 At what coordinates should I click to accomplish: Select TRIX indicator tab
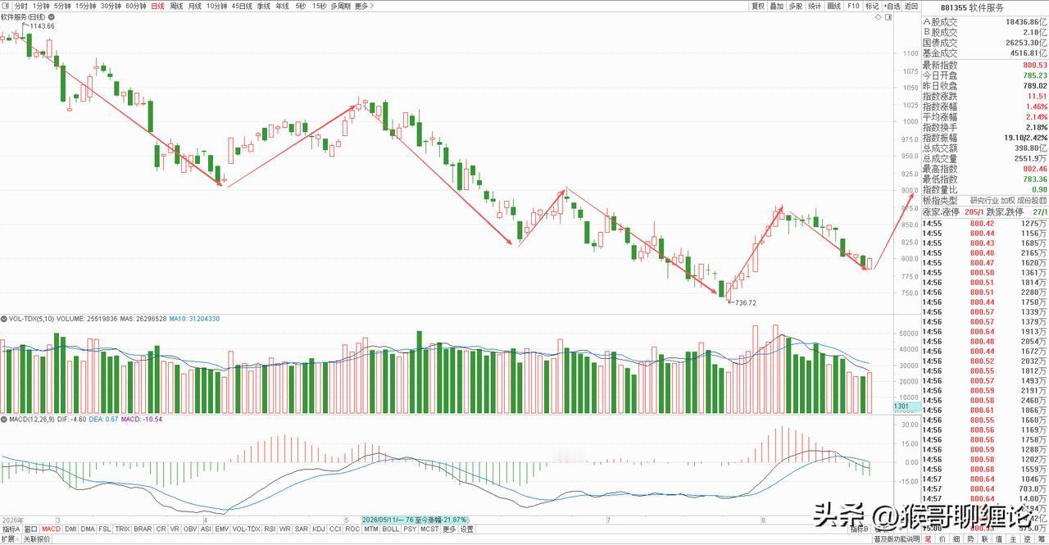click(x=122, y=529)
